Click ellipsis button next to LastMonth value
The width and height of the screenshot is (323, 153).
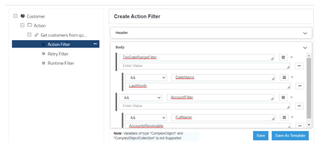[x=300, y=86]
